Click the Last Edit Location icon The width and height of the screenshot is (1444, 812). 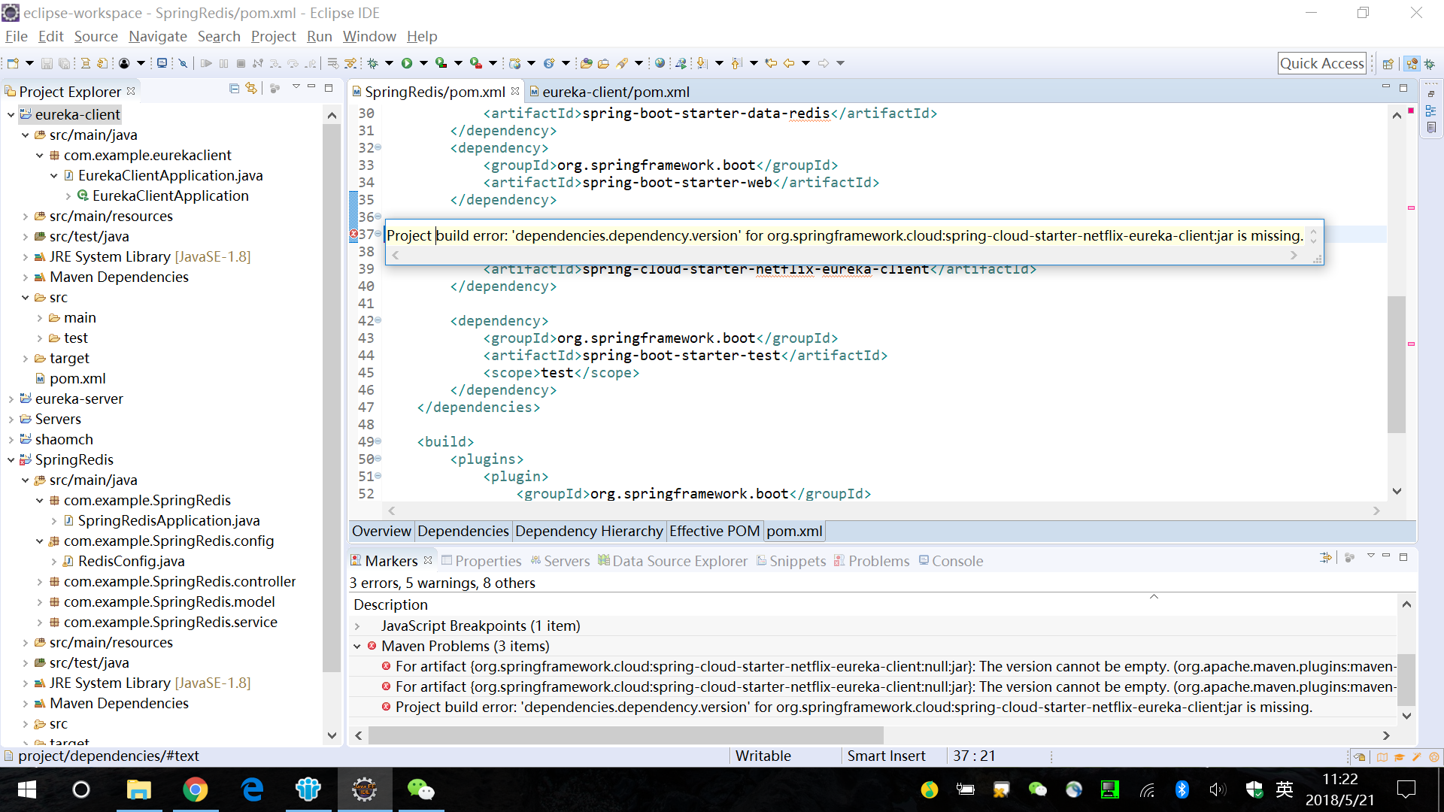point(771,63)
